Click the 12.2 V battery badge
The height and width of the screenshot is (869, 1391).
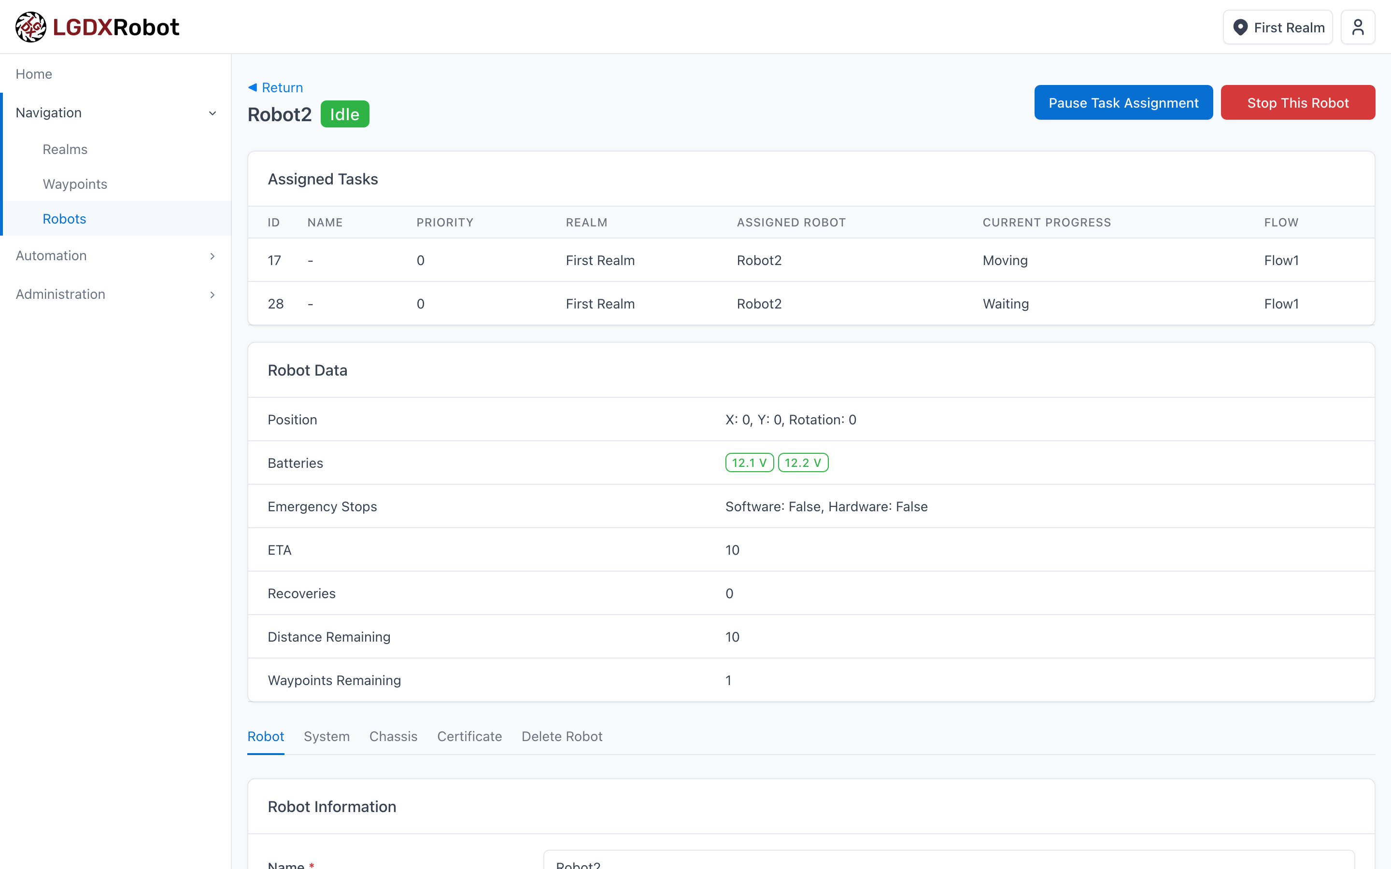tap(802, 463)
